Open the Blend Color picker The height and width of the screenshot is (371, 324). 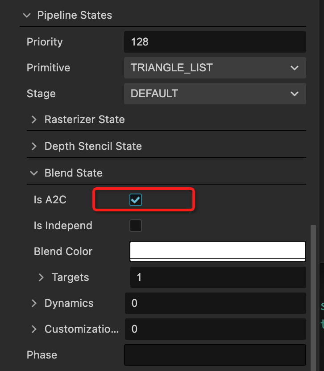217,251
